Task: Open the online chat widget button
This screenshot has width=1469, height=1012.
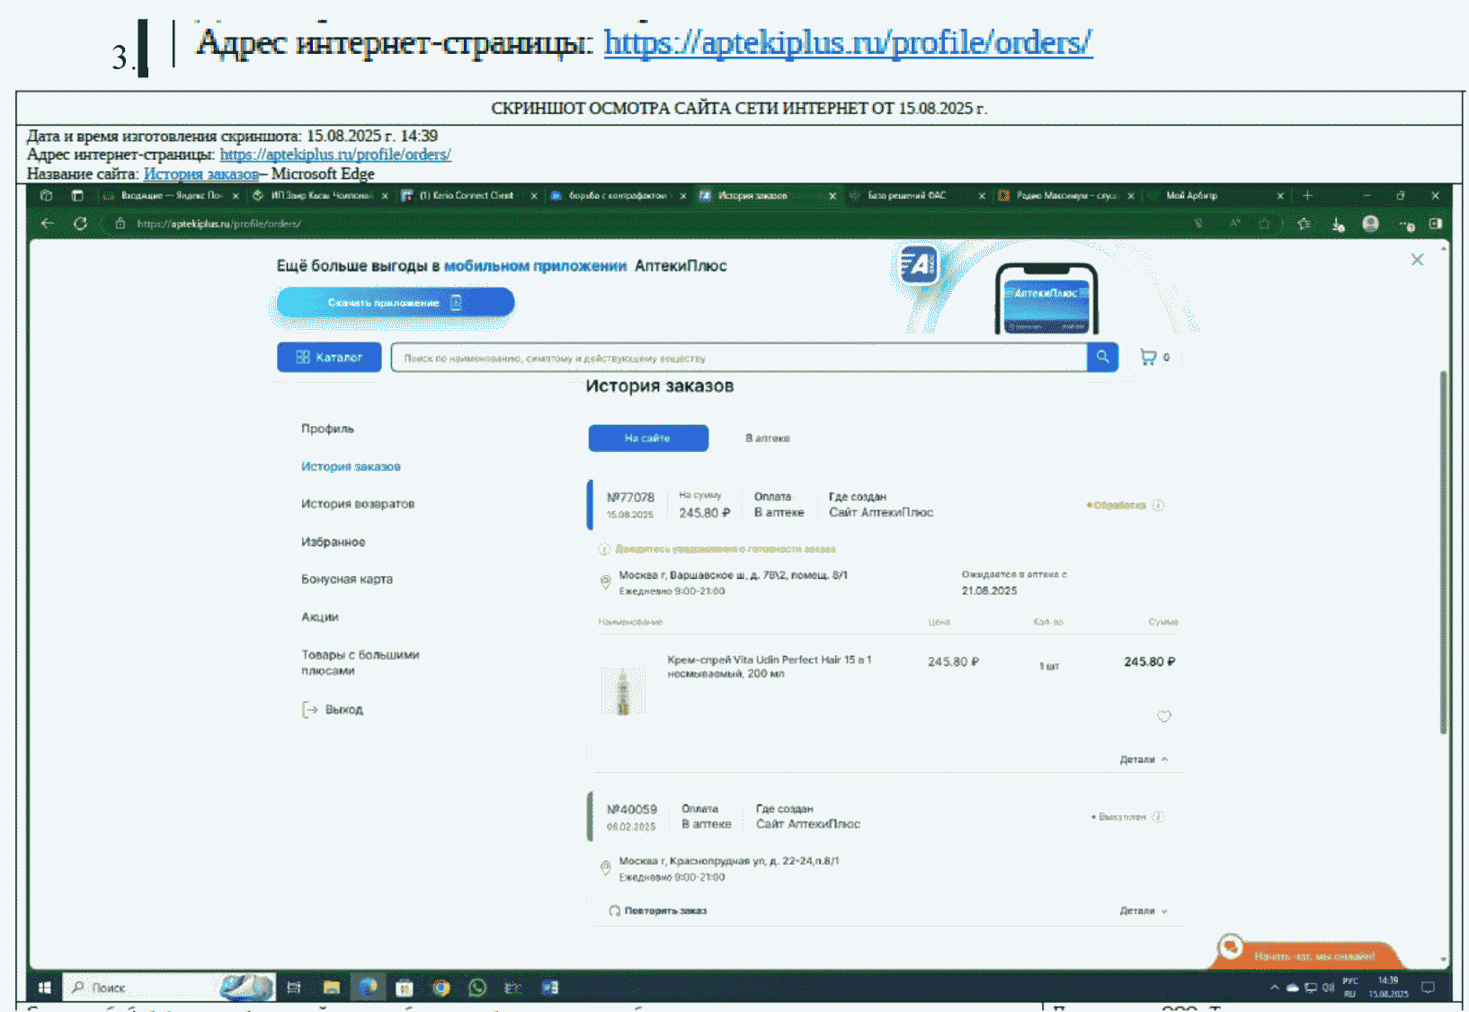Action: click(x=1305, y=954)
